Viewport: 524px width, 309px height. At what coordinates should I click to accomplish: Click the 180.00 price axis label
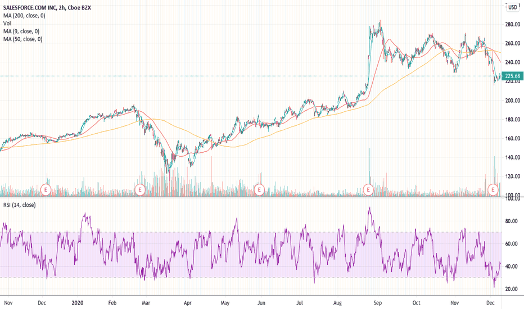[513, 120]
